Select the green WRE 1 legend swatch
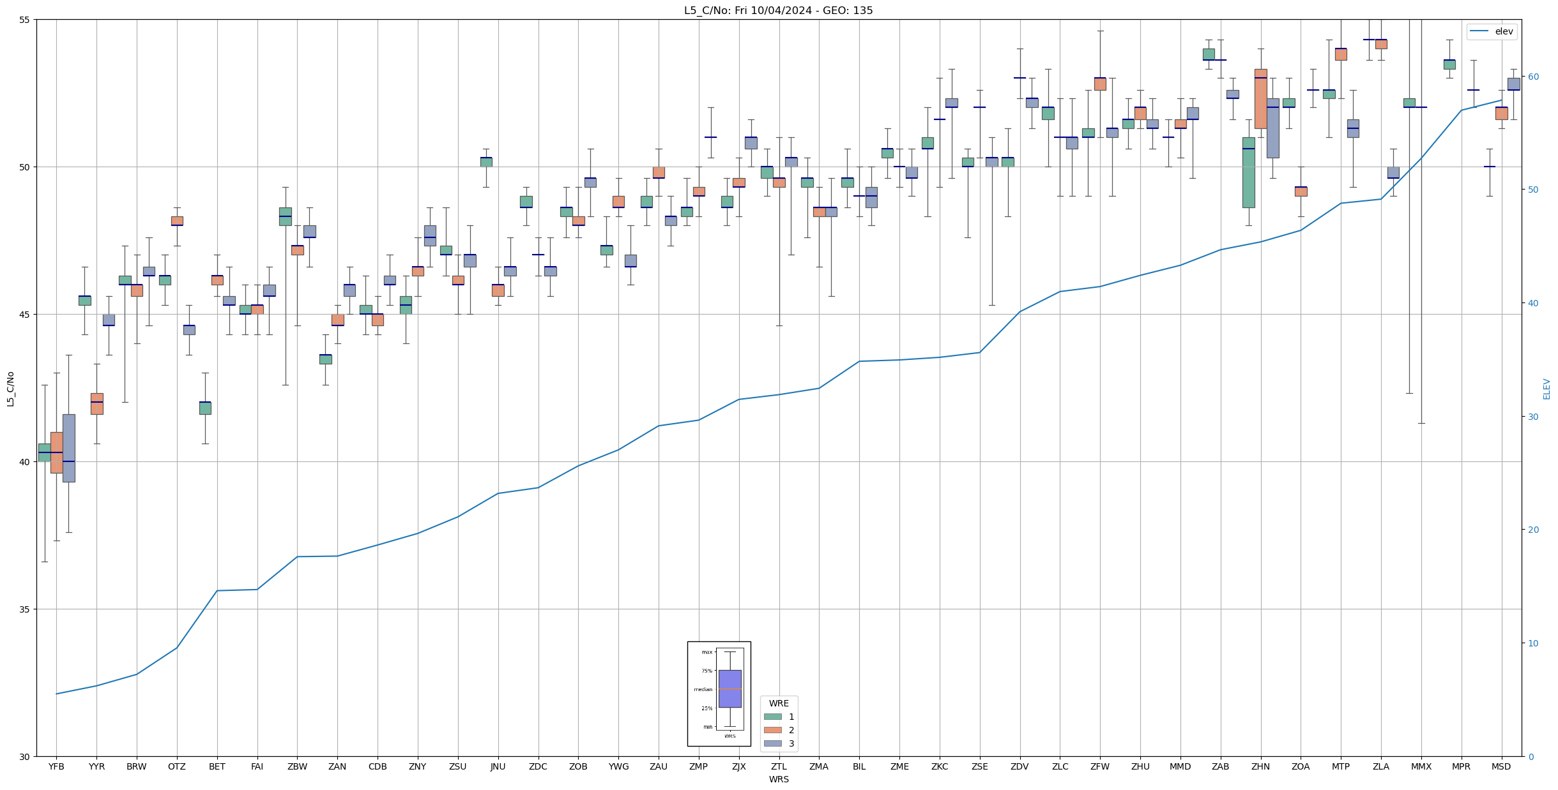Viewport: 1558px width, 790px height. (772, 717)
